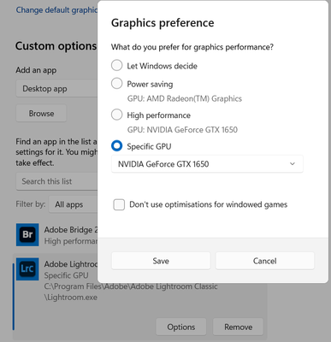Open the Desktop app dropdown
This screenshot has width=331, height=342.
[x=56, y=89]
